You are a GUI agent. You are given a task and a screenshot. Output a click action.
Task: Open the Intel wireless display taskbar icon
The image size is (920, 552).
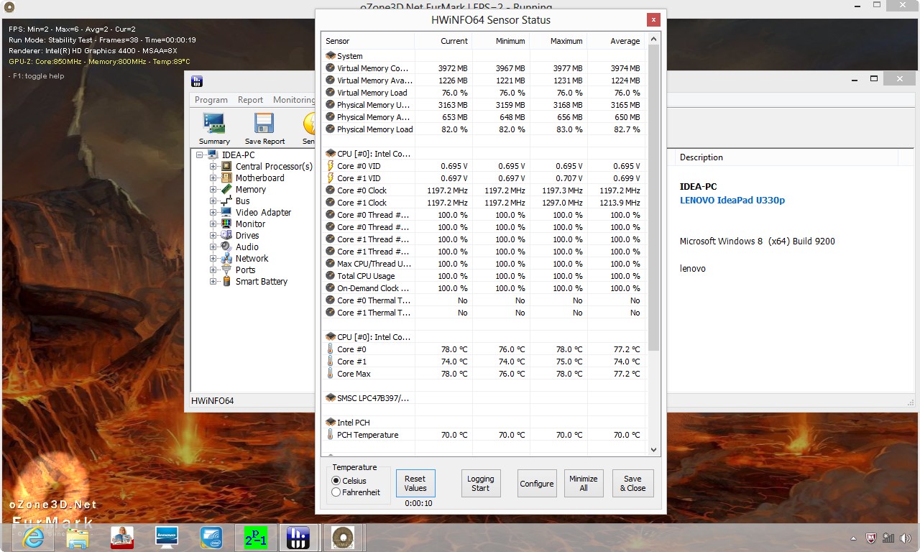click(x=211, y=537)
